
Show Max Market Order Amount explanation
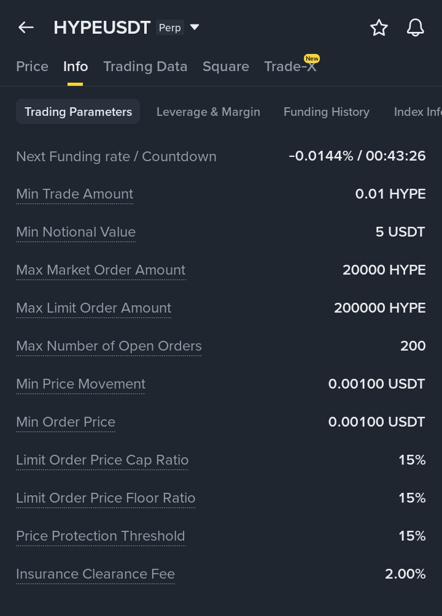tap(101, 270)
